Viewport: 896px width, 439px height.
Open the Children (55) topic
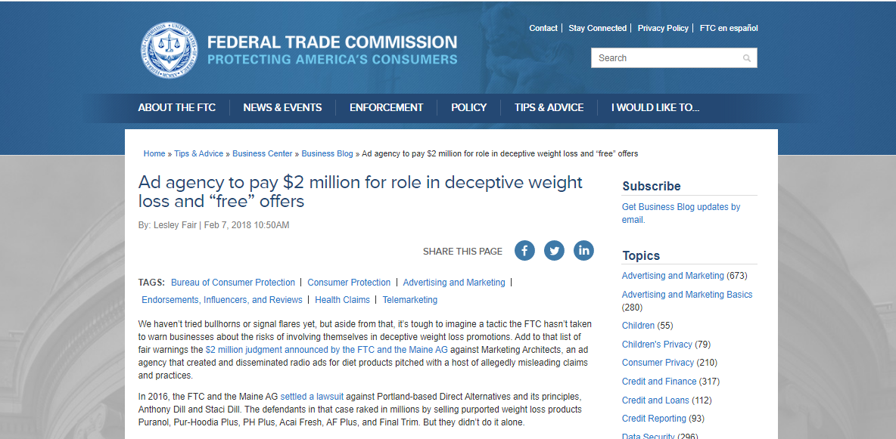click(638, 326)
